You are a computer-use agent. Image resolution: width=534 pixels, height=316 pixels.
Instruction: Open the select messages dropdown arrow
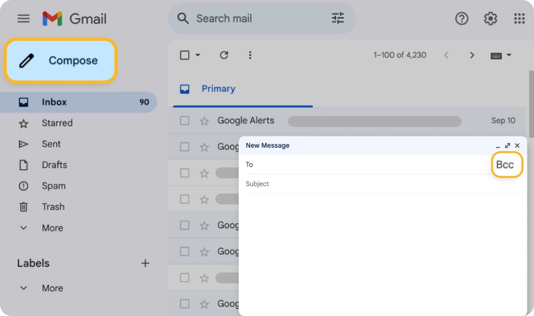point(198,55)
